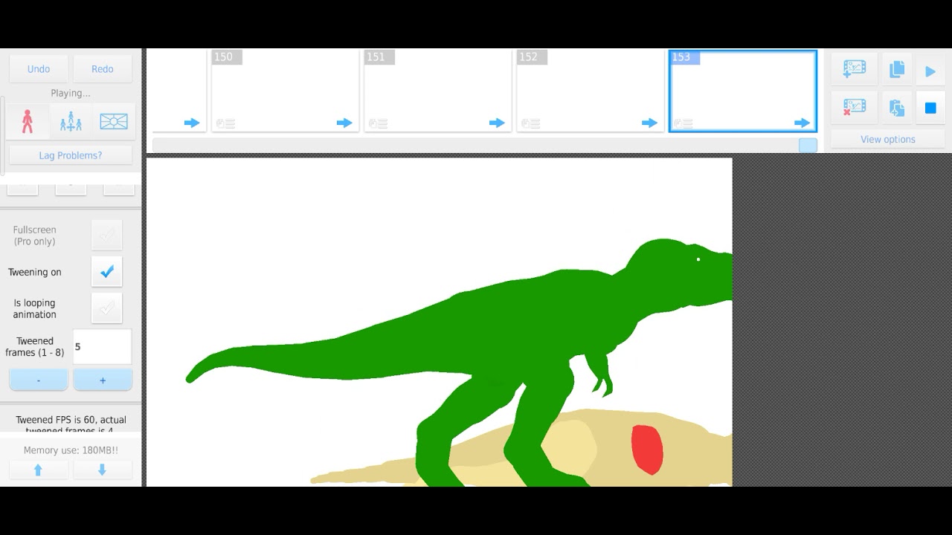The width and height of the screenshot is (952, 535).
Task: Paste the copied frame
Action: point(897,108)
